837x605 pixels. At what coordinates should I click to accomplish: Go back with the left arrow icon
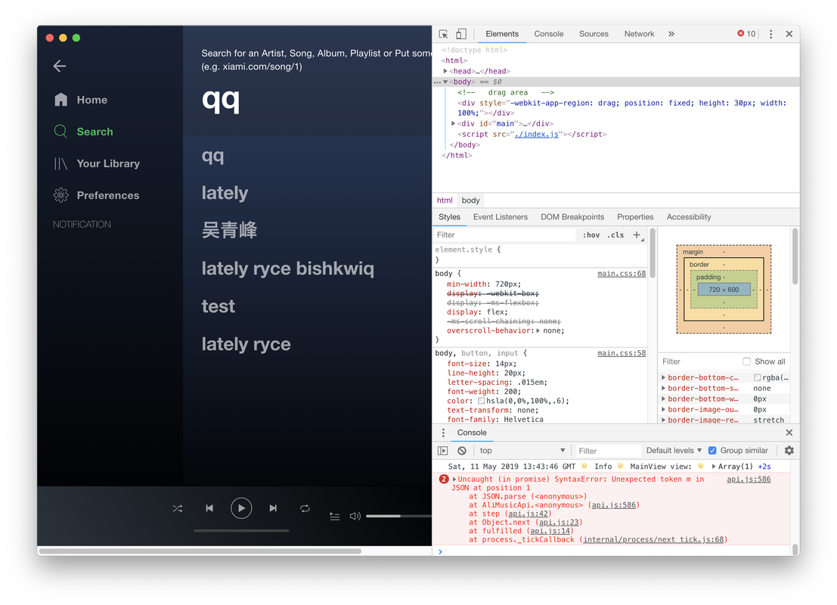pyautogui.click(x=59, y=67)
